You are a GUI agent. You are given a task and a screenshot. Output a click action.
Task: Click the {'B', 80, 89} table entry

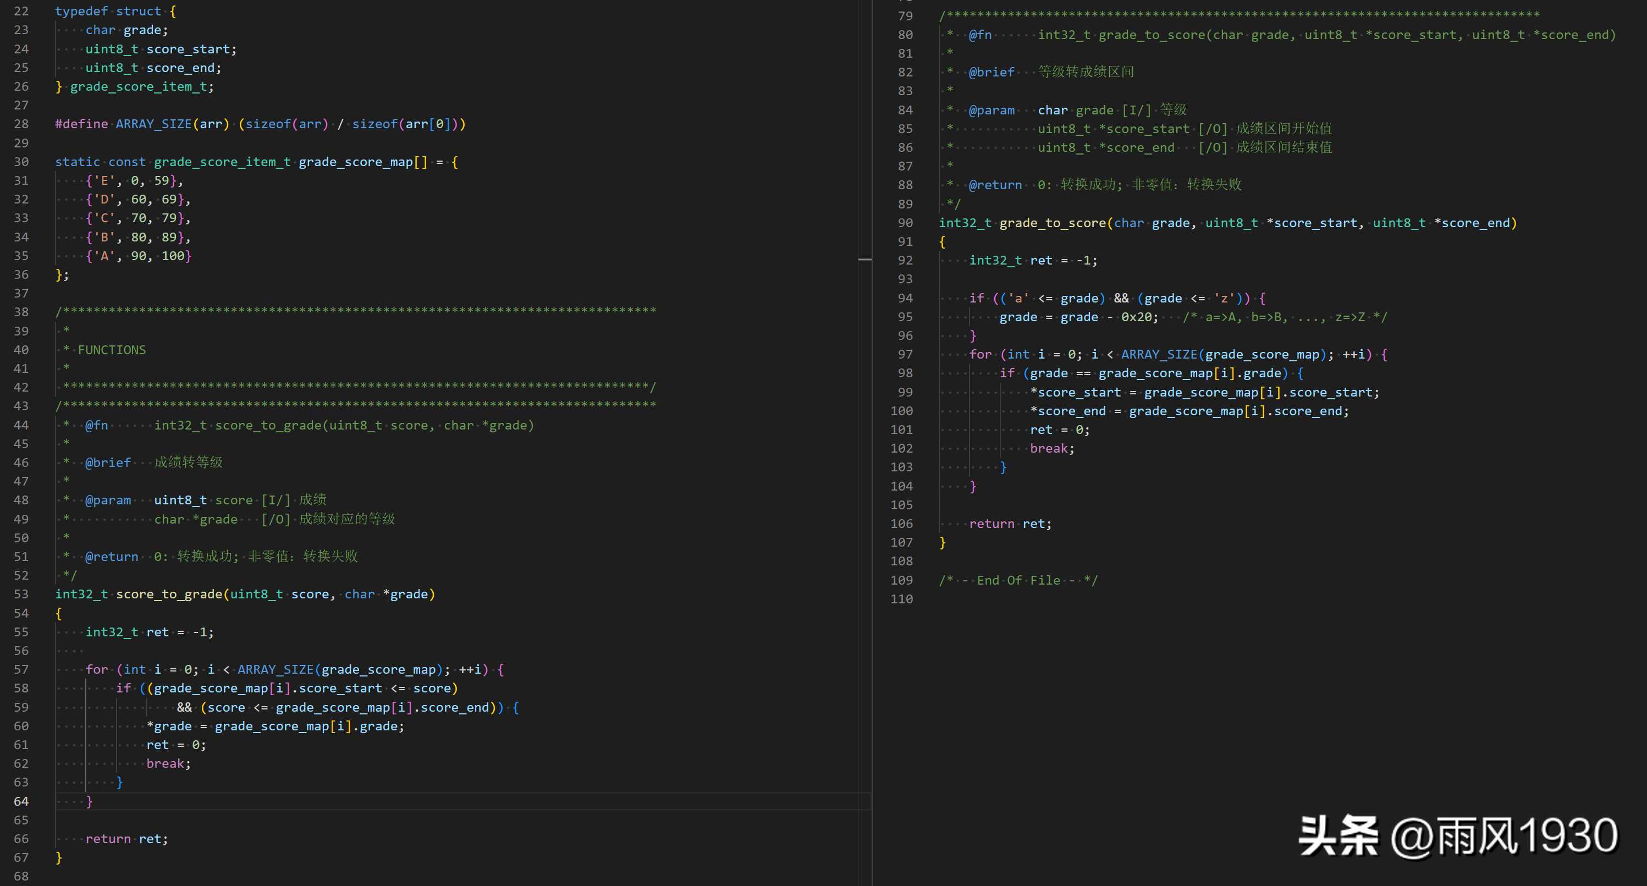click(138, 237)
